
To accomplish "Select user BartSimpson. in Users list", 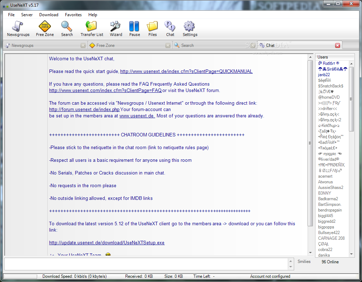I will 329,204.
